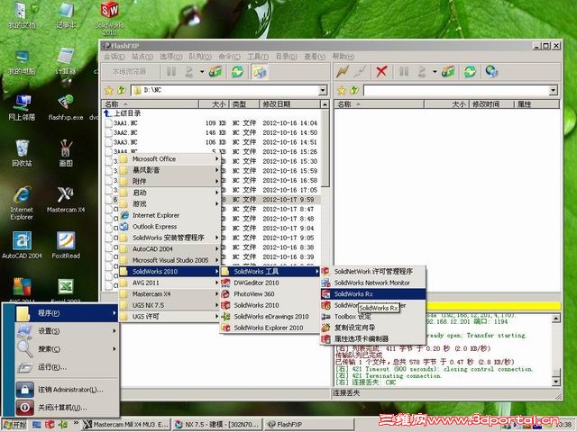The image size is (577, 432).
Task: Sort right pane by 名称 column
Action: (379, 104)
